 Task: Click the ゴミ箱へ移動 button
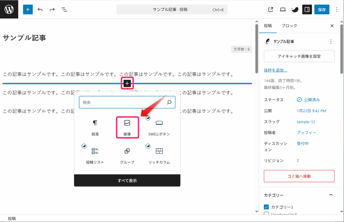pos(299,176)
